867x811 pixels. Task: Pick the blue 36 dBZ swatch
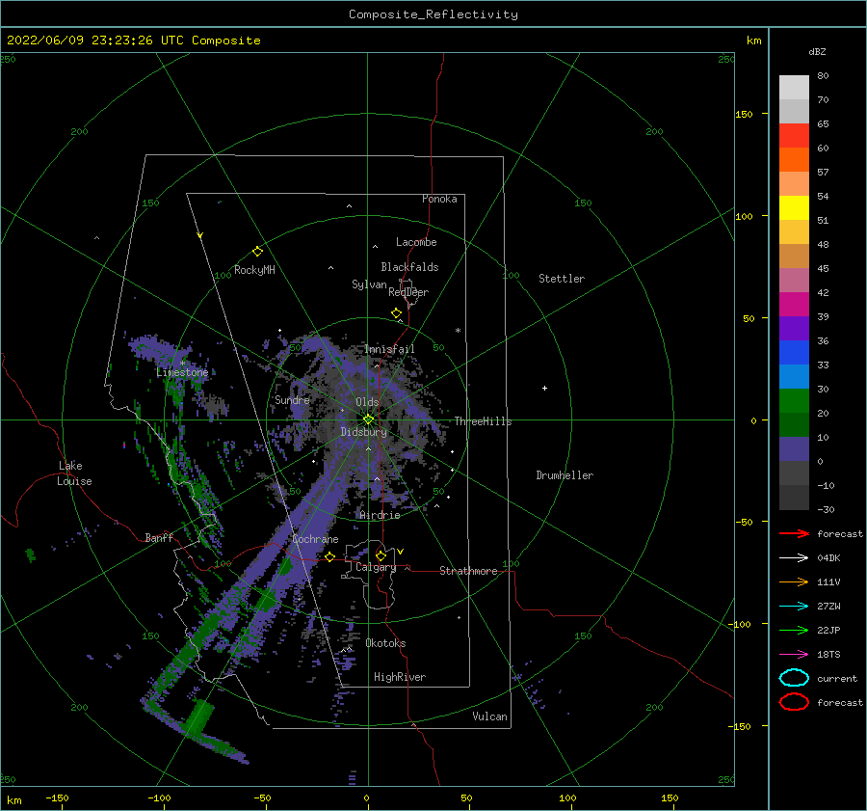794,353
